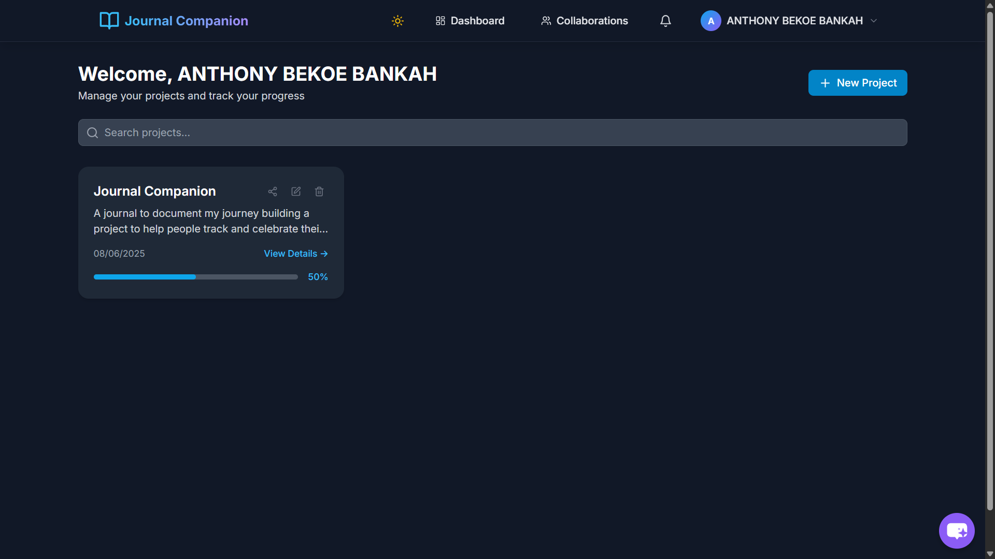Click the 50% project progress bar
This screenshot has height=559, width=995.
tap(195, 277)
